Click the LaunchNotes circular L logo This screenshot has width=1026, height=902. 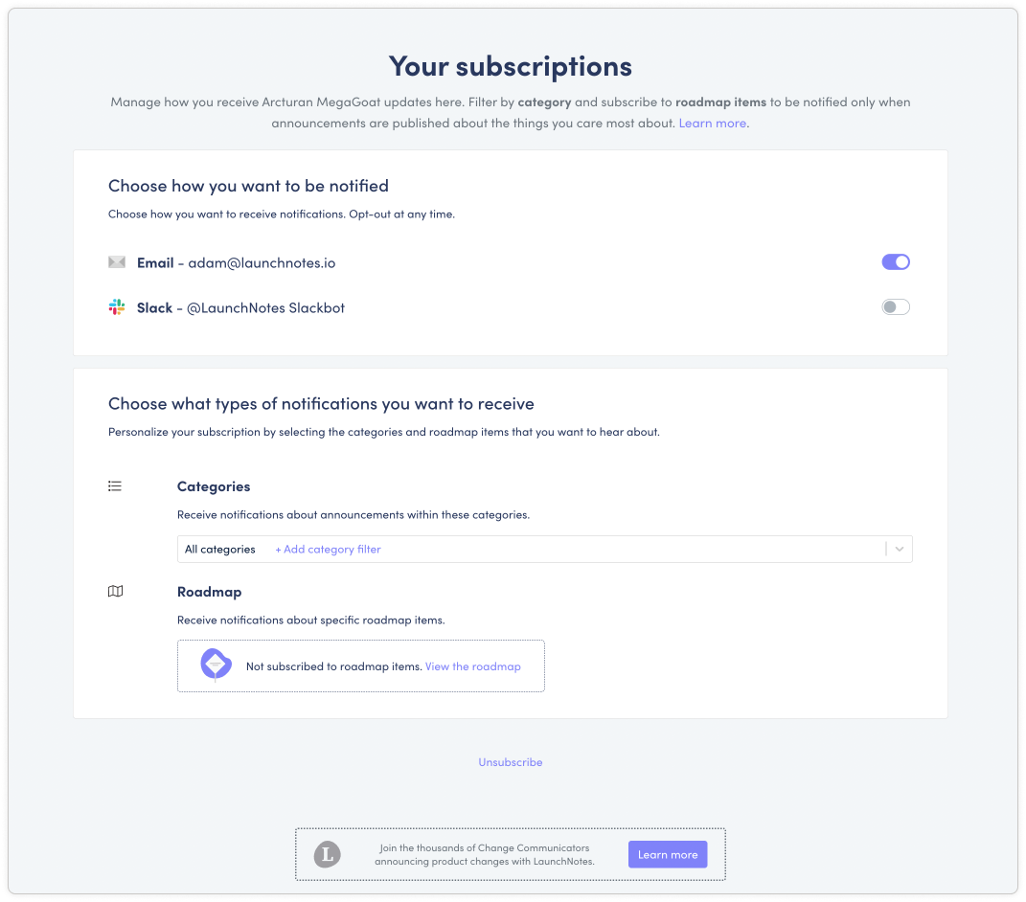(x=328, y=854)
